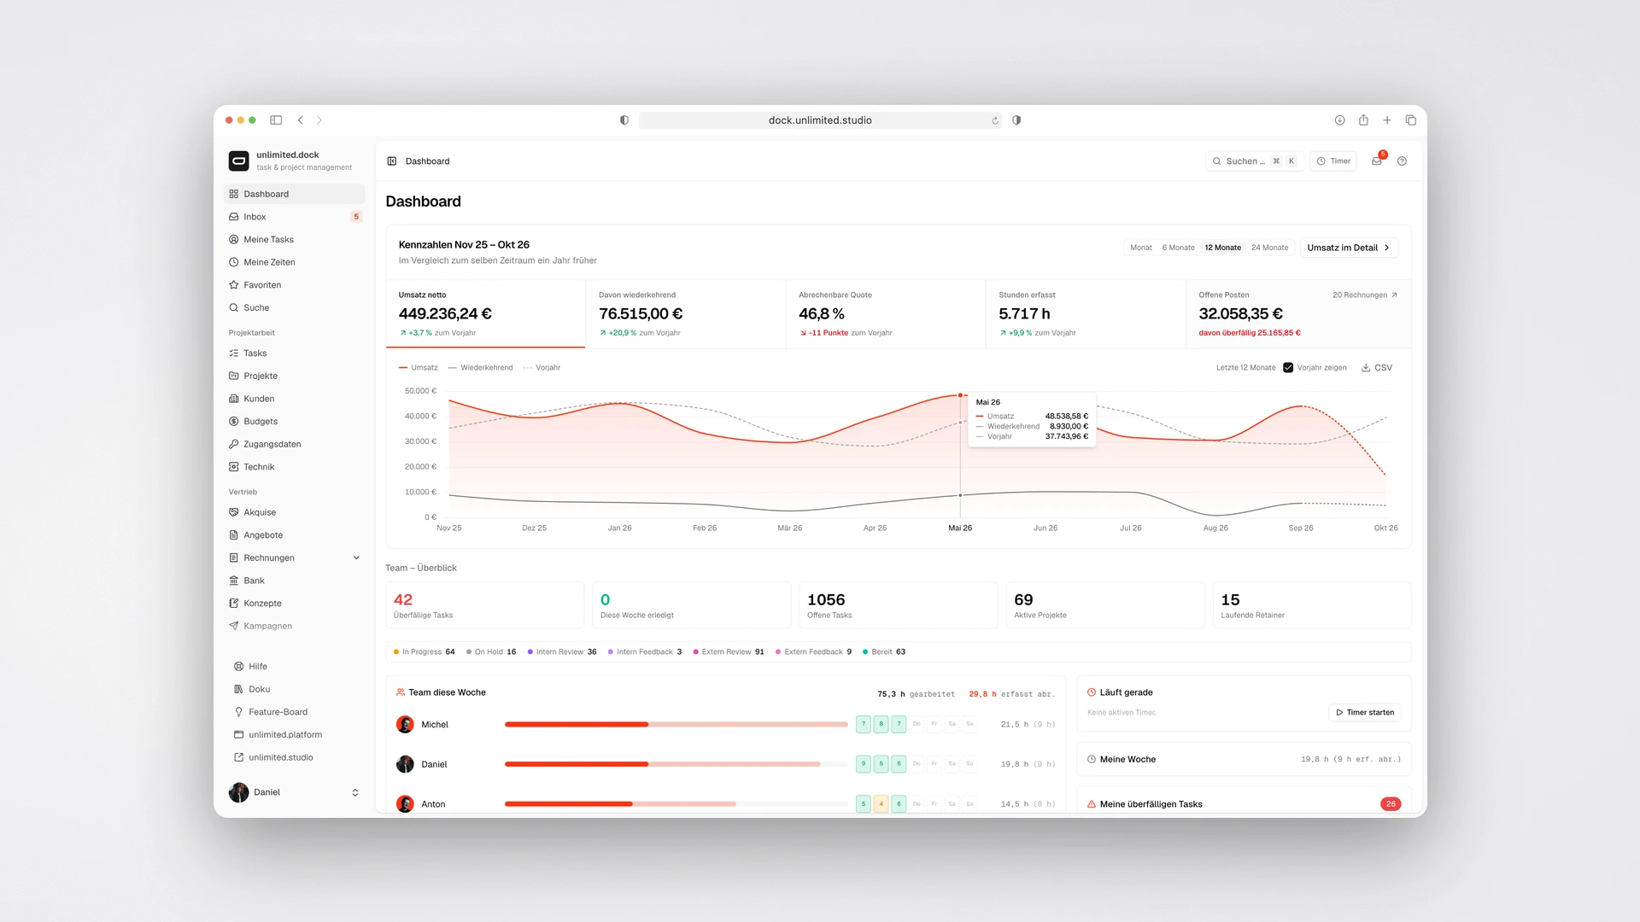1640x922 pixels.
Task: Click the browser address bar
Action: 820,120
